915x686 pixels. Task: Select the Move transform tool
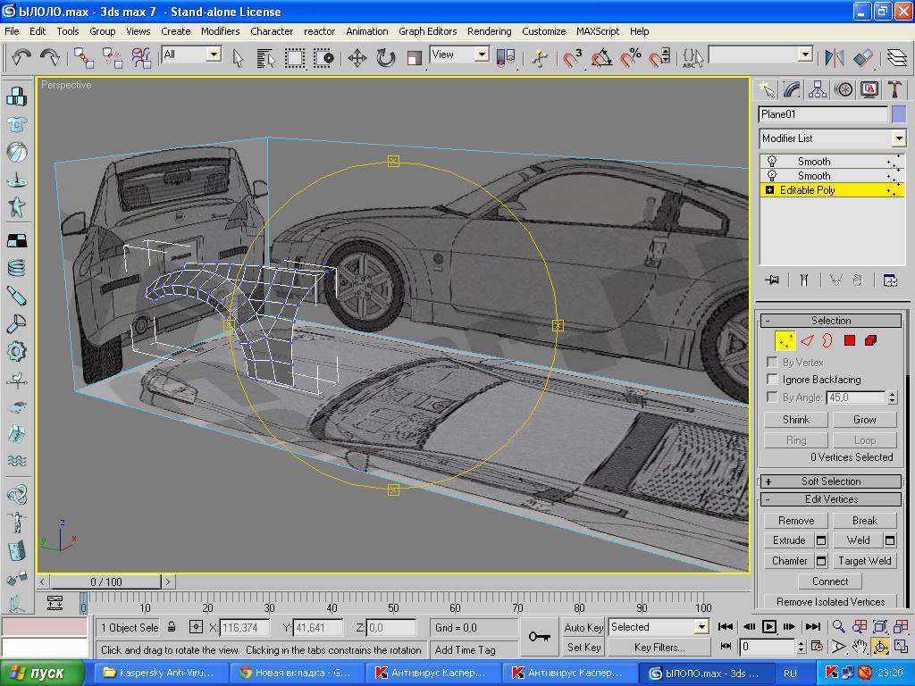tap(357, 58)
